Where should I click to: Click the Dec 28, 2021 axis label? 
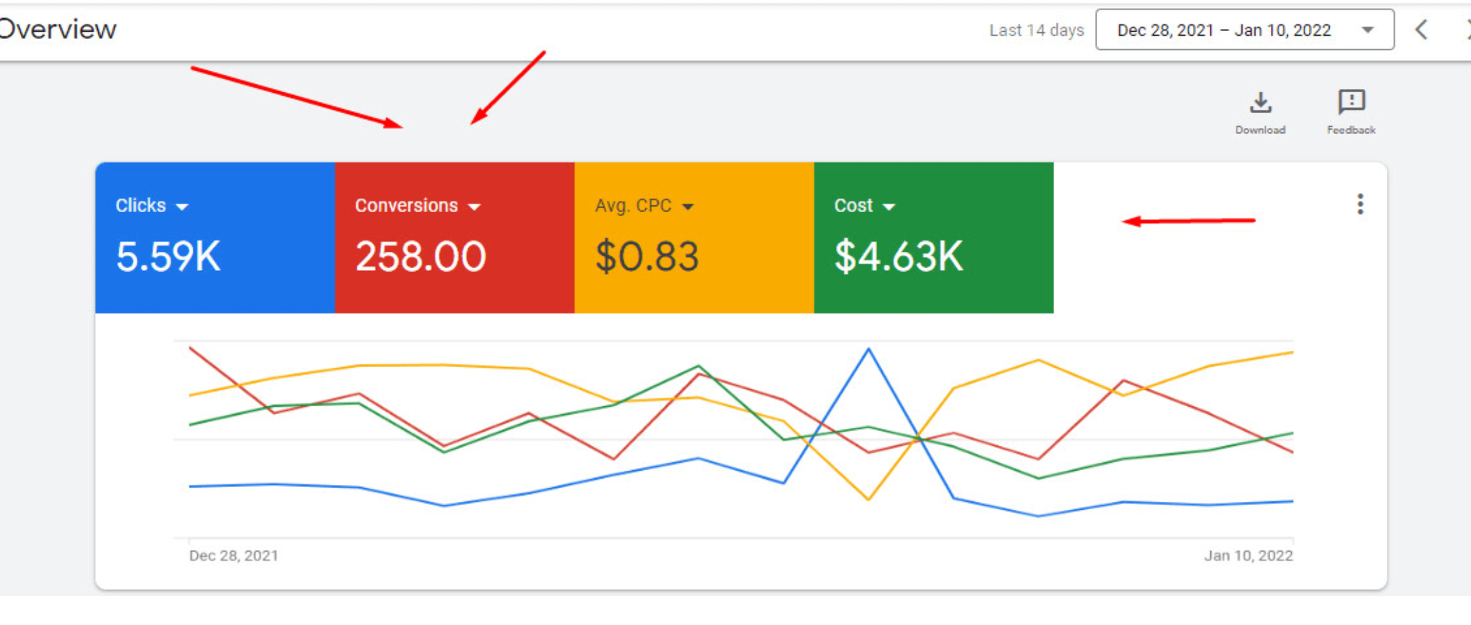click(x=233, y=556)
